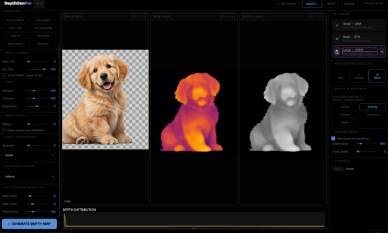Adjust the smoothing Radius slider
Viewport: 388px width, 233px height.
37,124
